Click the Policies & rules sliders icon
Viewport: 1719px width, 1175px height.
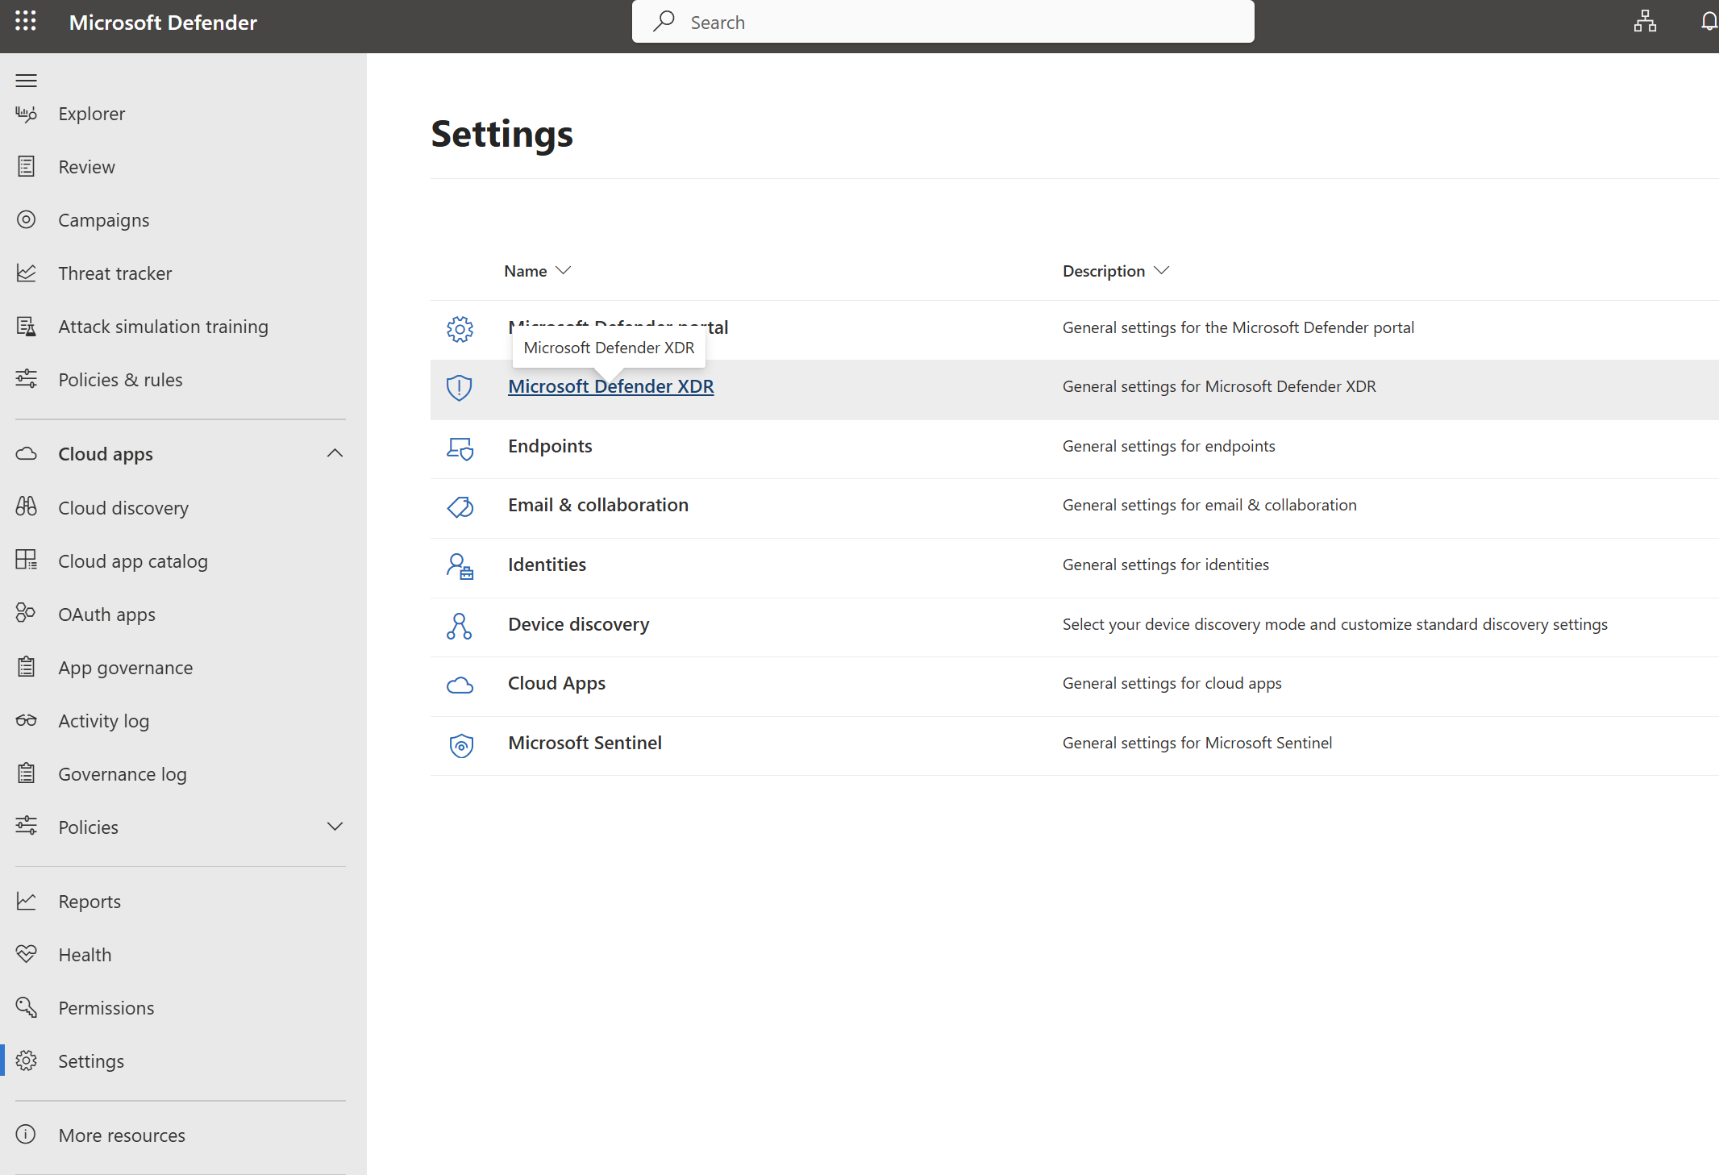[27, 380]
